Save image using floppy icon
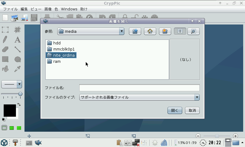The height and width of the screenshot is (147, 245). pyautogui.click(x=34, y=18)
